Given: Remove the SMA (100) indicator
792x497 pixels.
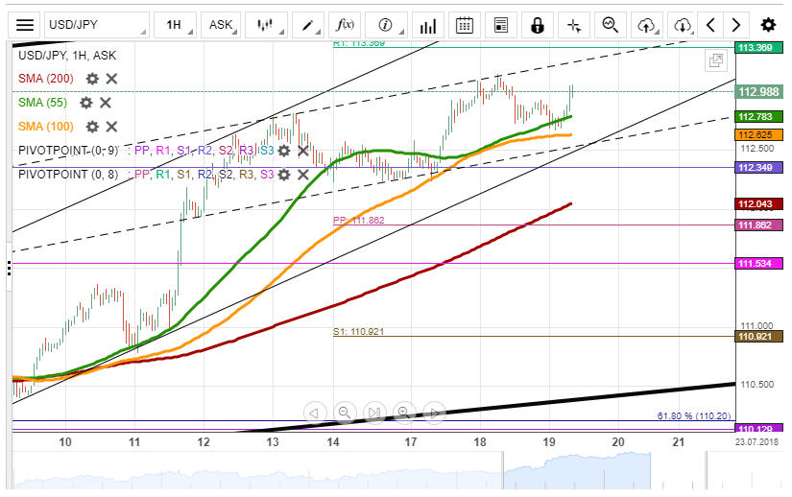Looking at the screenshot, I should click(111, 127).
